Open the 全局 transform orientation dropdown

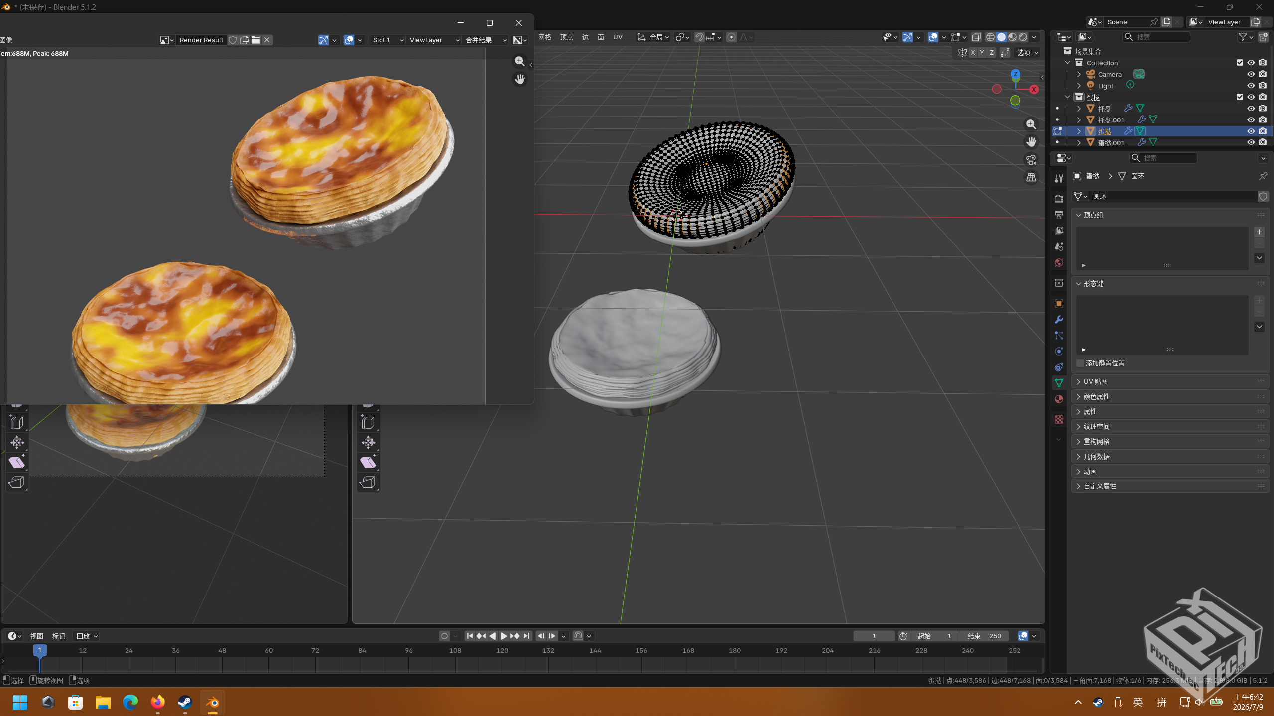coord(653,37)
